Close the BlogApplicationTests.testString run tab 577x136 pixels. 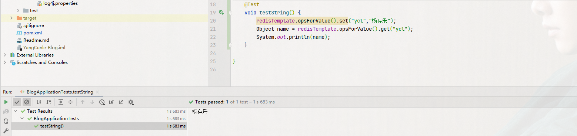pyautogui.click(x=97, y=92)
